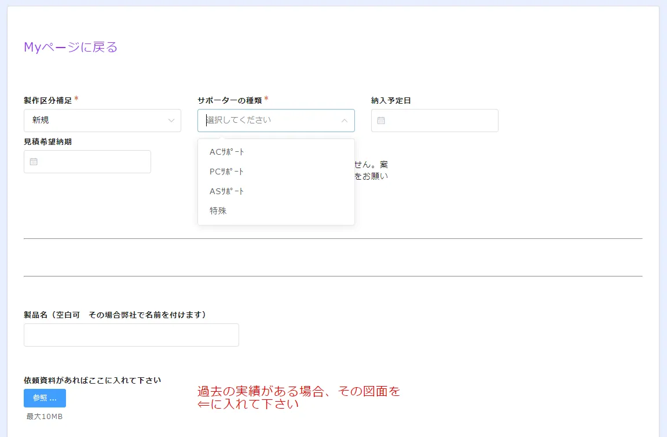Collapse サポーターの種類 list via up chevron
Viewport: 667px width, 437px height.
click(x=345, y=121)
